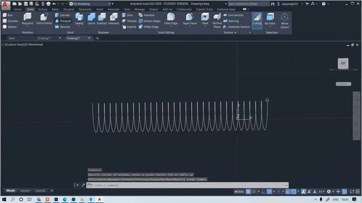Image resolution: width=362 pixels, height=203 pixels.
Task: Choose the Shell tool
Action: coord(205,19)
